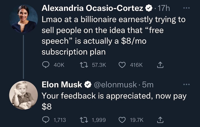Open Elon Musk's profile picture
This screenshot has width=200, height=127.
tap(23, 95)
